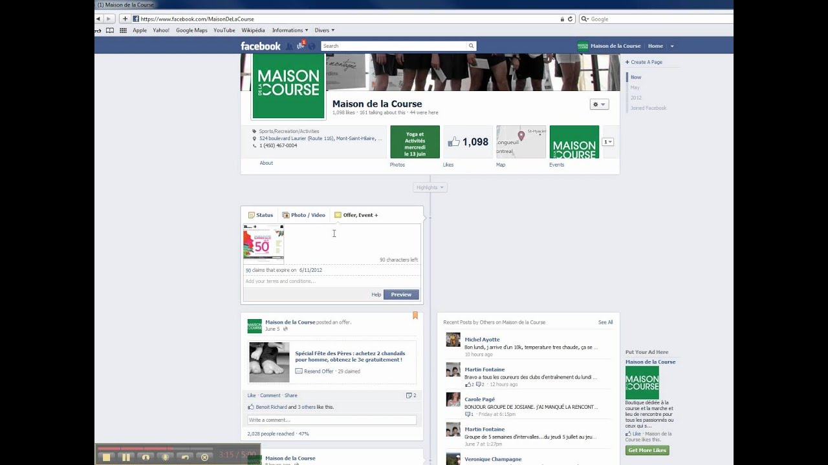Click Write a comment field
Image resolution: width=828 pixels, height=465 pixels.
pos(332,420)
